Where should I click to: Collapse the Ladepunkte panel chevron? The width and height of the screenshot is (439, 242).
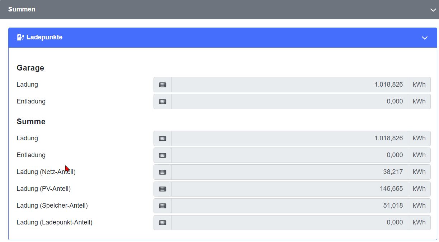425,38
